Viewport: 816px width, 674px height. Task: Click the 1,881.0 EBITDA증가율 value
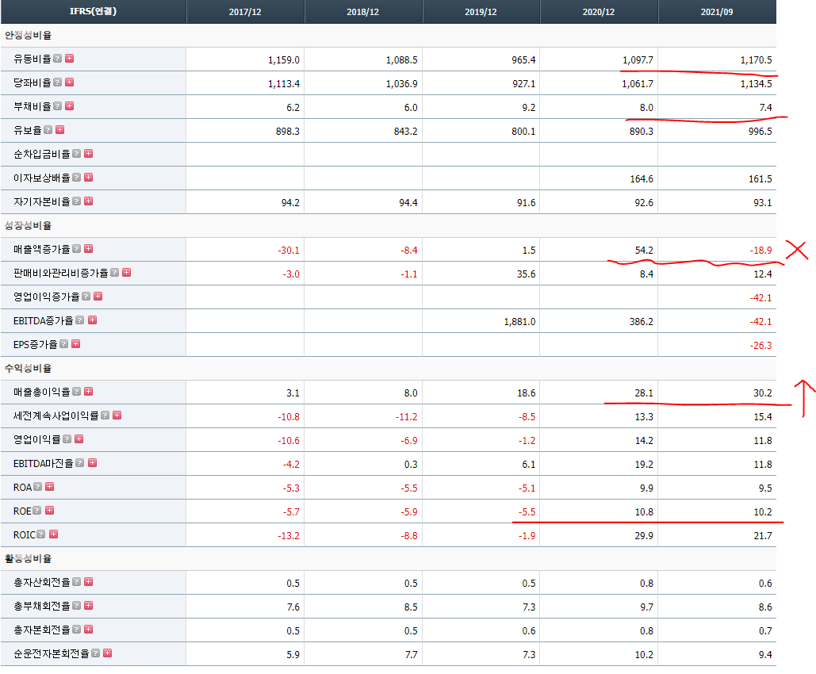point(519,322)
